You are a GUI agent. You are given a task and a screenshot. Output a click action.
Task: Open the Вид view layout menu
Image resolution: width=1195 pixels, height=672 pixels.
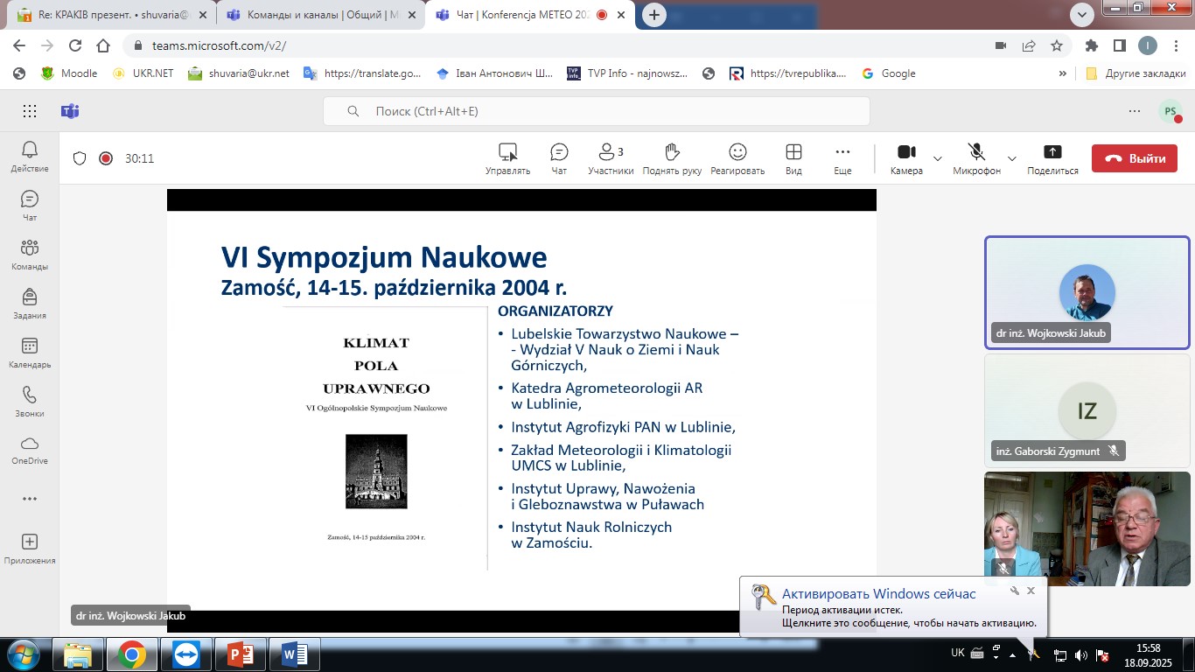793,158
